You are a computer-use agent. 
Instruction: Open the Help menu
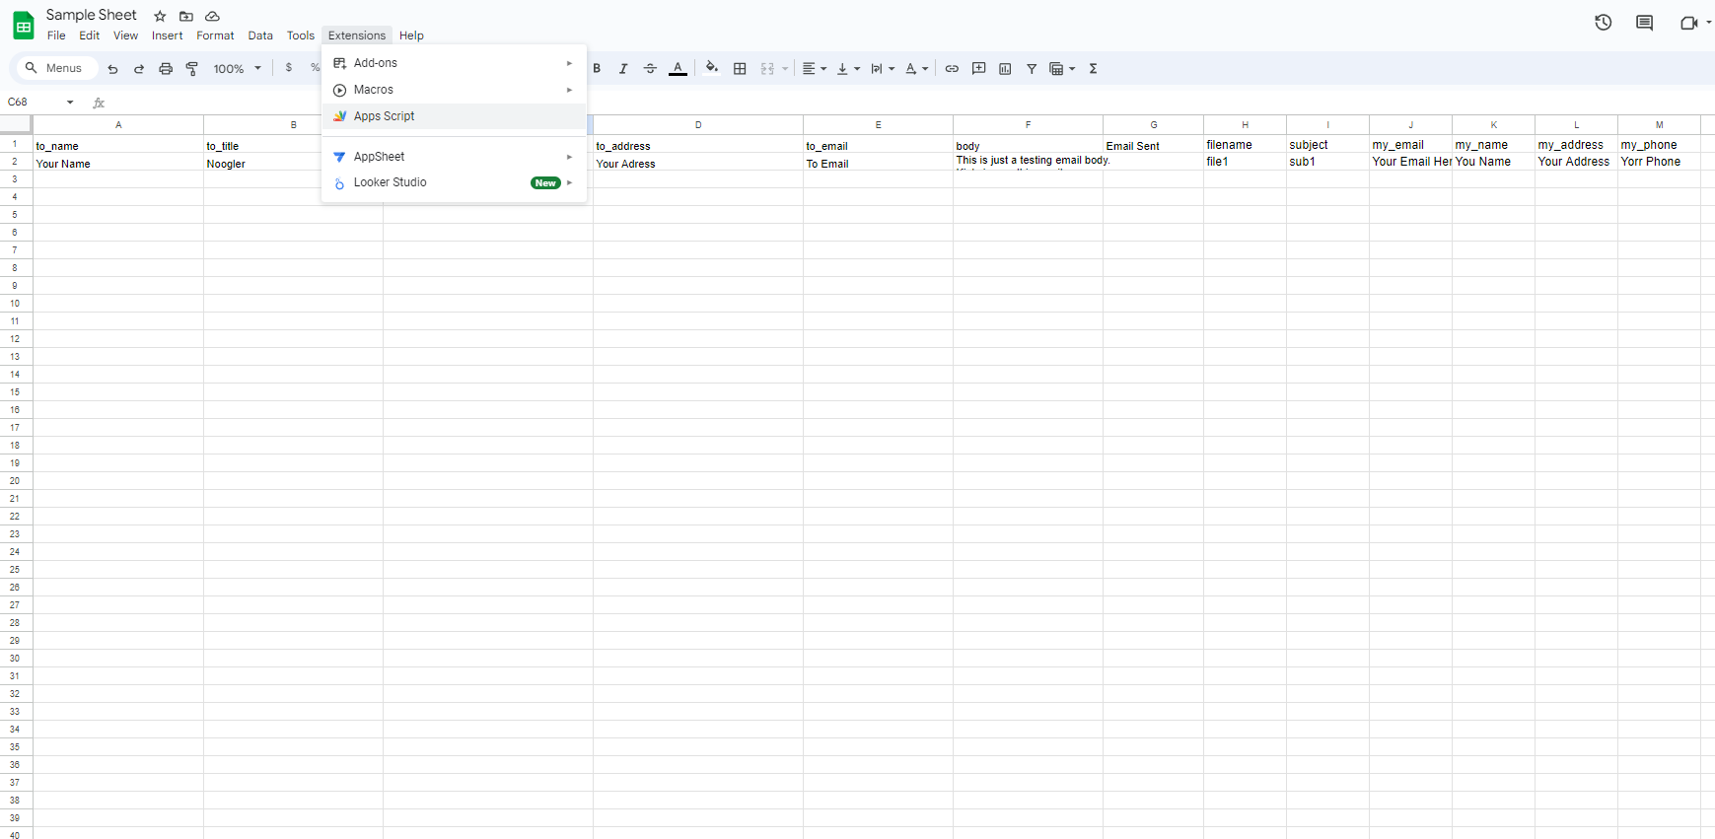(x=411, y=35)
